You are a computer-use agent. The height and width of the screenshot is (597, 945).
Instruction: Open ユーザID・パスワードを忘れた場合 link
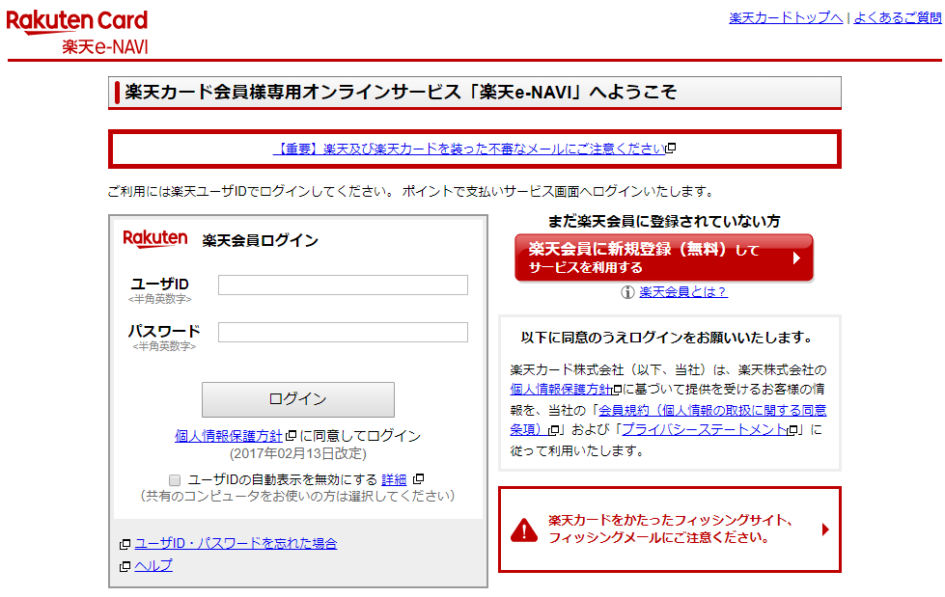click(x=236, y=543)
